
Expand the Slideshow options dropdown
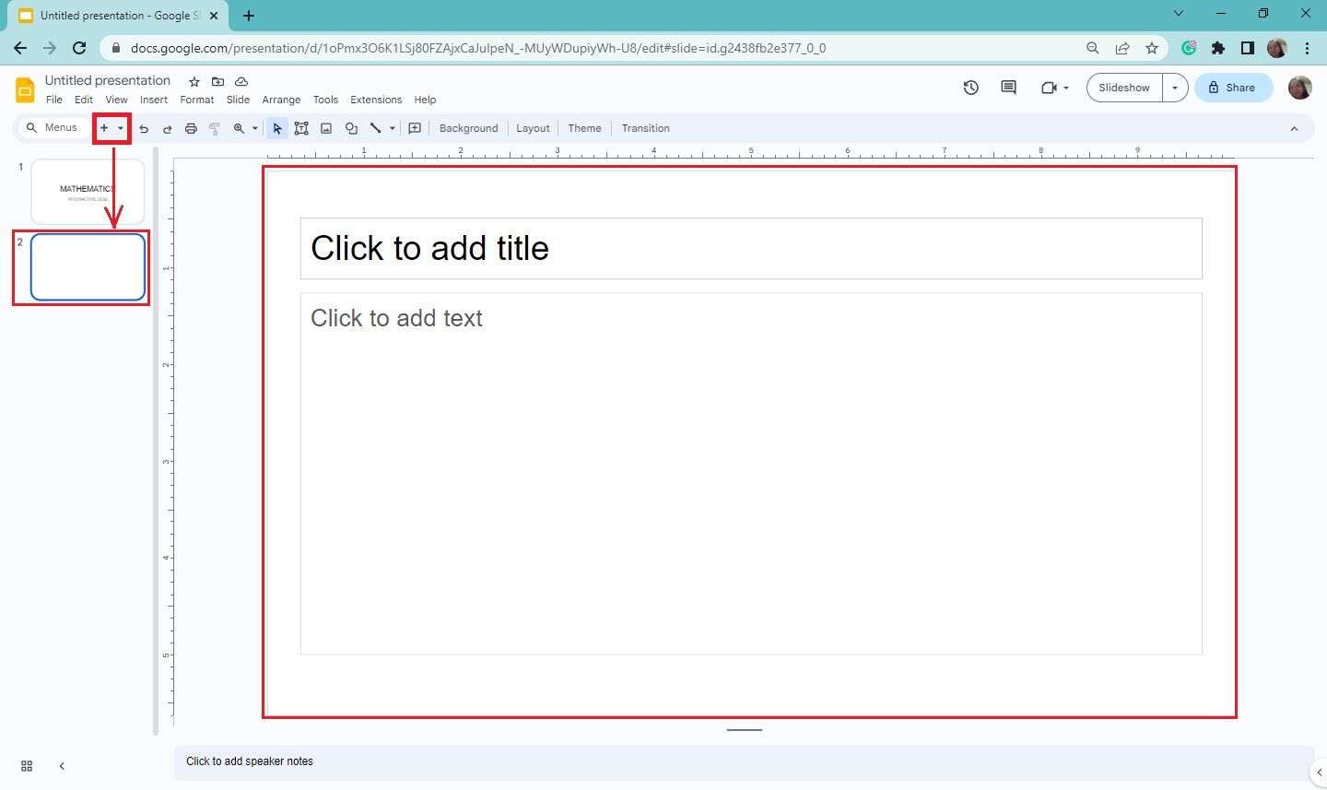coord(1176,88)
